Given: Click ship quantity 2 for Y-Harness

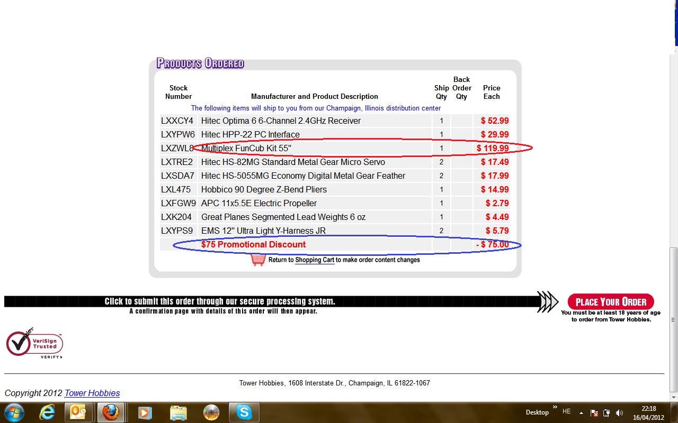Looking at the screenshot, I should point(441,231).
